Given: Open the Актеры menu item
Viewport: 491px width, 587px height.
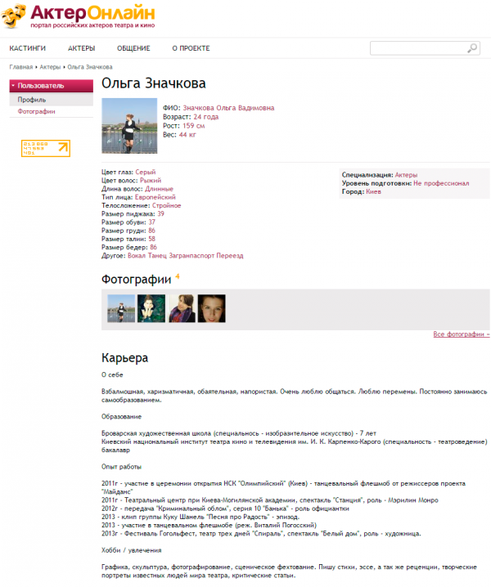Looking at the screenshot, I should pyautogui.click(x=81, y=48).
